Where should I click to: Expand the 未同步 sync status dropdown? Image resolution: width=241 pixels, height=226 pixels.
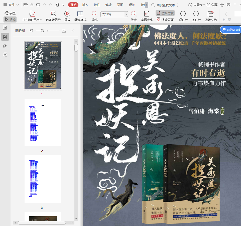tap(197, 5)
